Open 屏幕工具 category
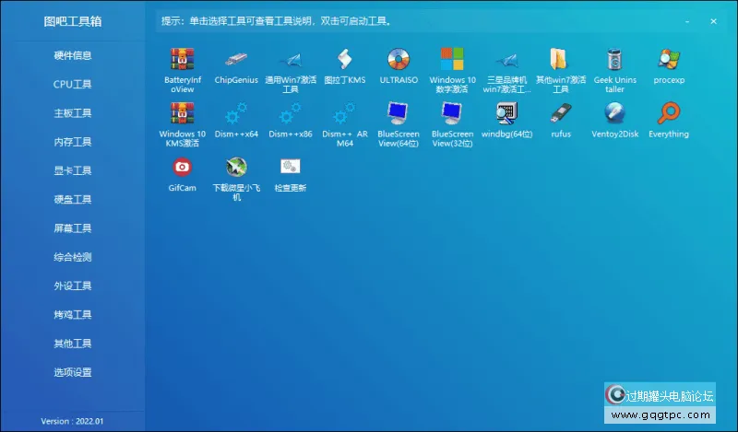The height and width of the screenshot is (432, 738). click(x=73, y=228)
